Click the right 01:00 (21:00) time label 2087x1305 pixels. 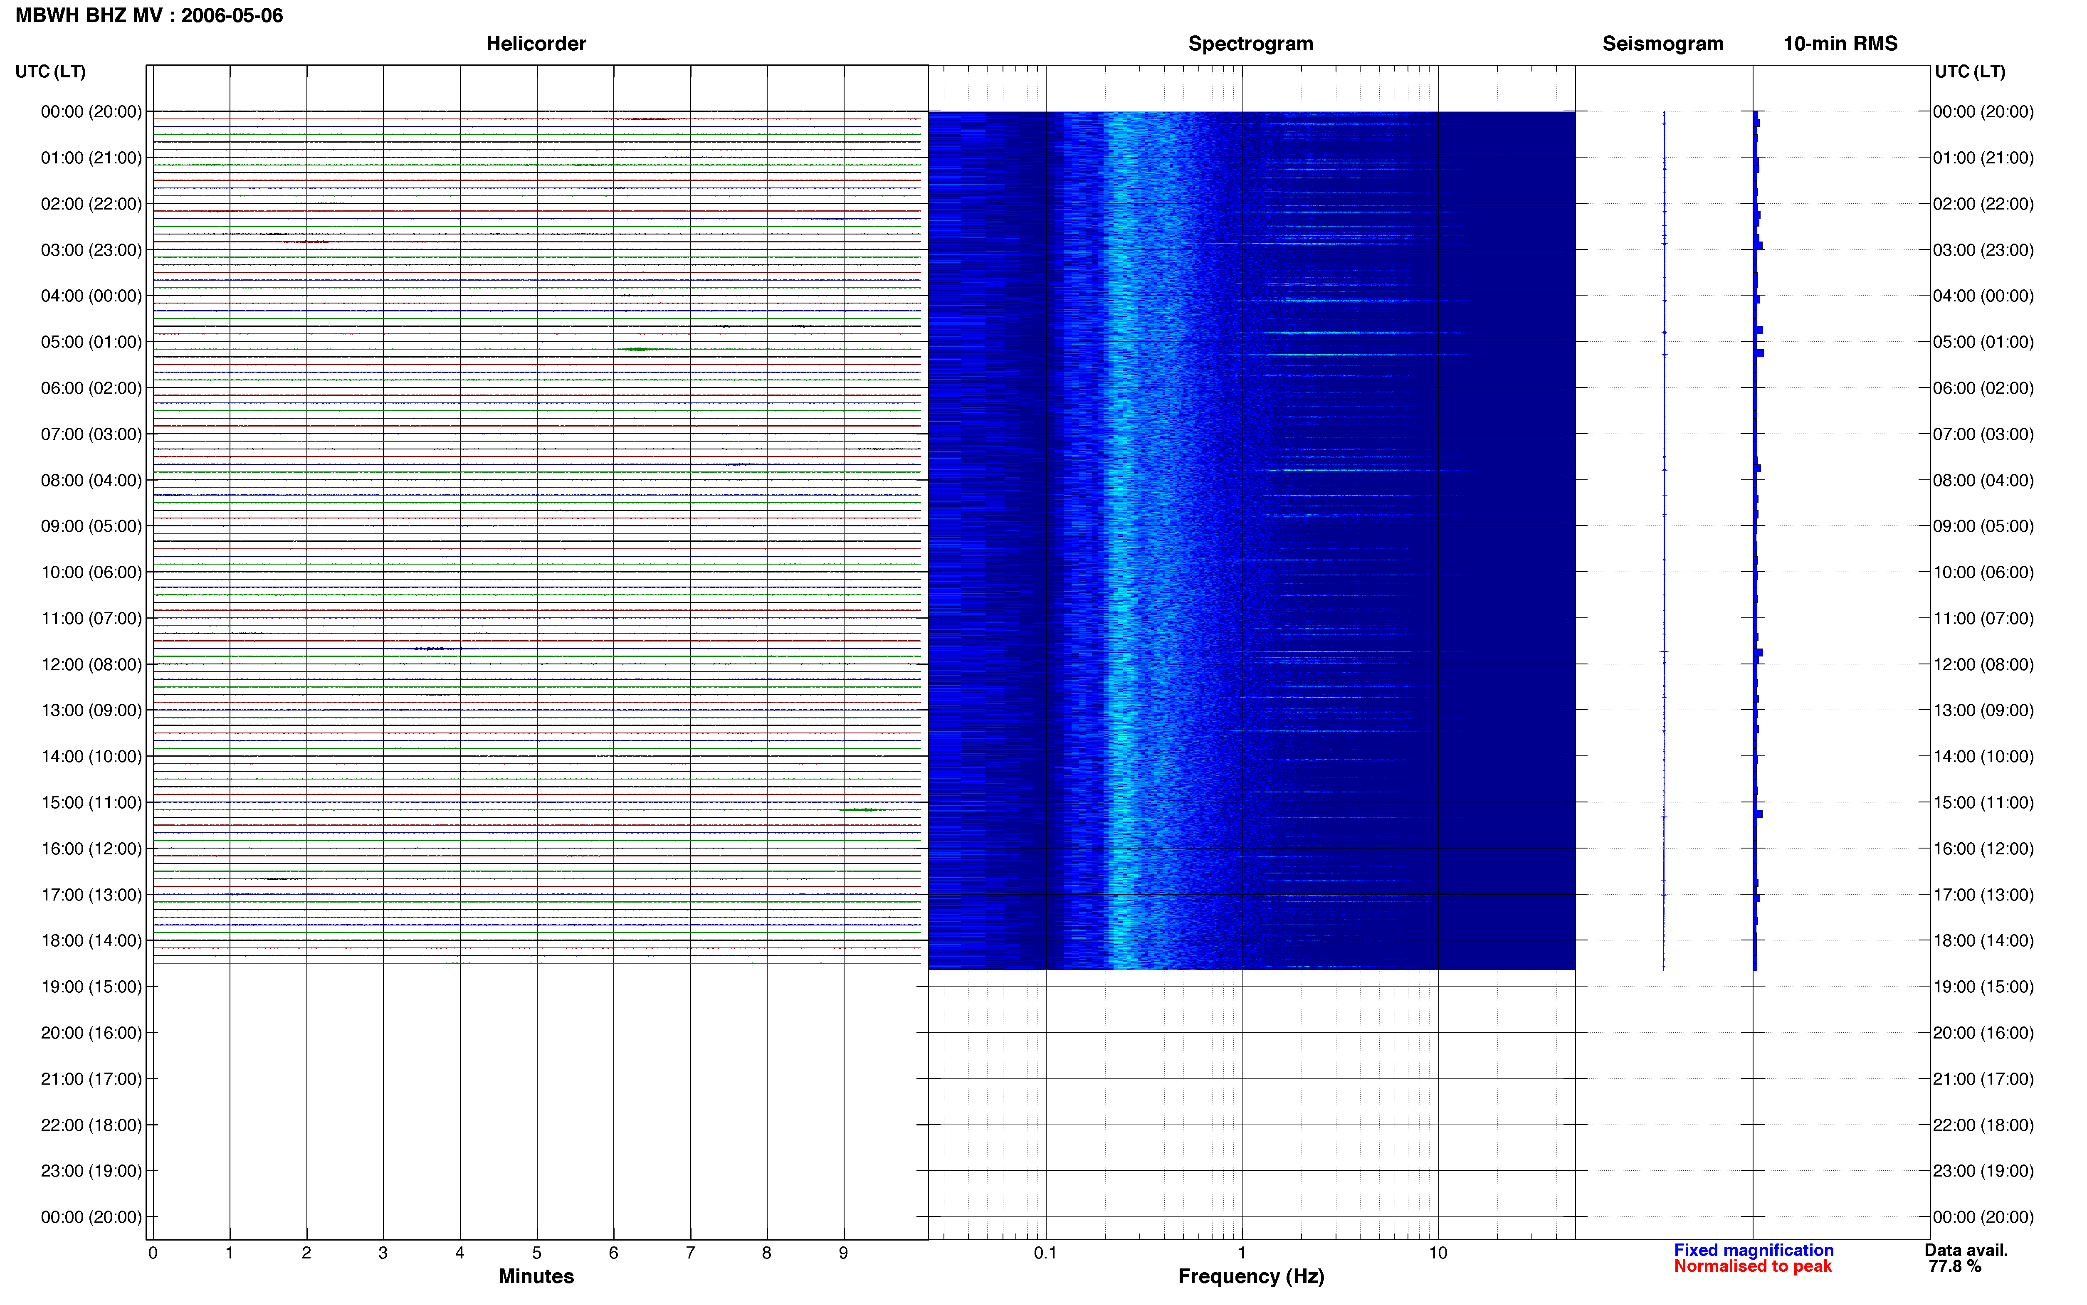(x=1983, y=158)
